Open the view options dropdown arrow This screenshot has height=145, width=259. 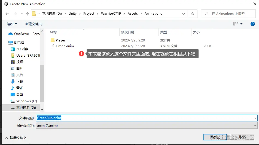pos(241,24)
